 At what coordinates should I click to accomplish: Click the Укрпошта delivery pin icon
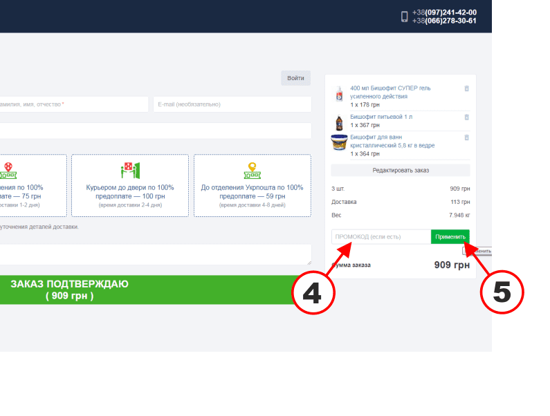[x=253, y=171]
